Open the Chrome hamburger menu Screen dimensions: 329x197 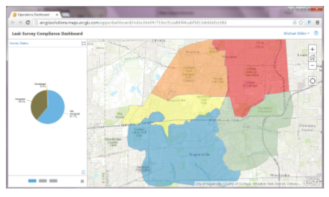(317, 23)
